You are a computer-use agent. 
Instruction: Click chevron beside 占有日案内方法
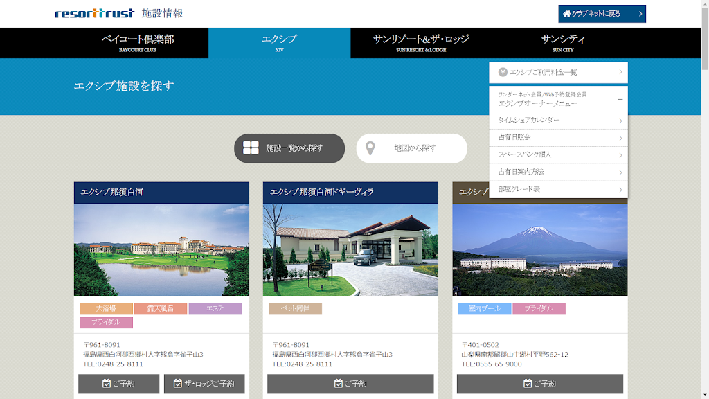click(620, 172)
